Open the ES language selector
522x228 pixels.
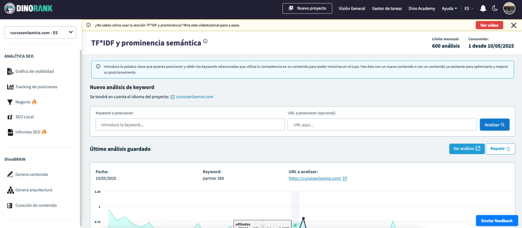pos(468,8)
